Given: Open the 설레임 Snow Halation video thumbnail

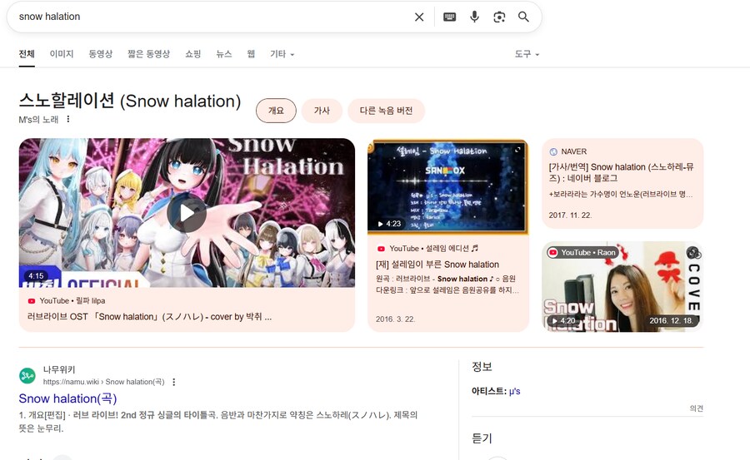Looking at the screenshot, I should tap(447, 187).
